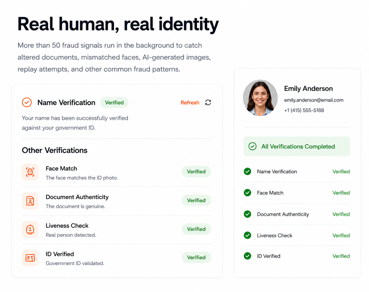Click the ID Verified row's Verified badge
This screenshot has width=369, height=292.
point(196,257)
